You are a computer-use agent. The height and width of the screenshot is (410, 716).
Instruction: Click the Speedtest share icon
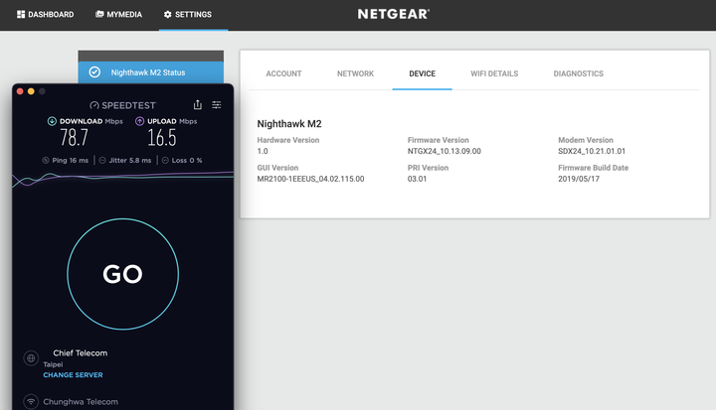pos(197,105)
